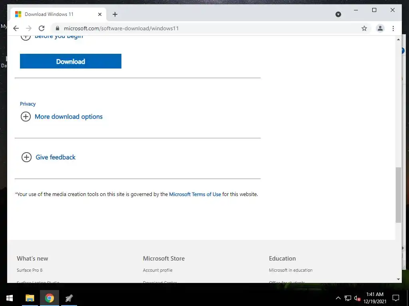Image resolution: width=409 pixels, height=306 pixels.
Task: Click the Chrome taskbar icon
Action: coord(49,298)
